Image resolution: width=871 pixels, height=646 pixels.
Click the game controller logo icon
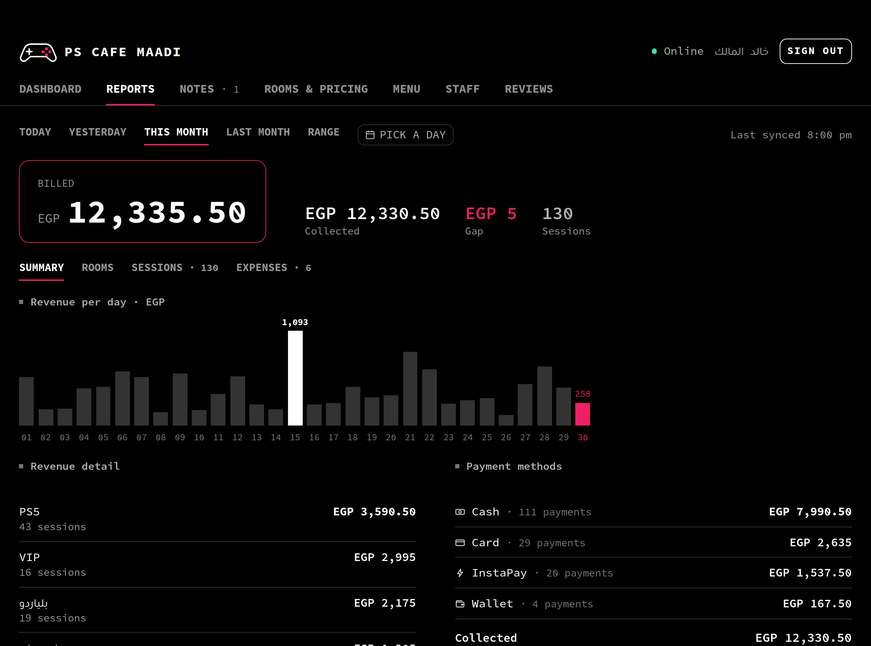click(x=38, y=52)
